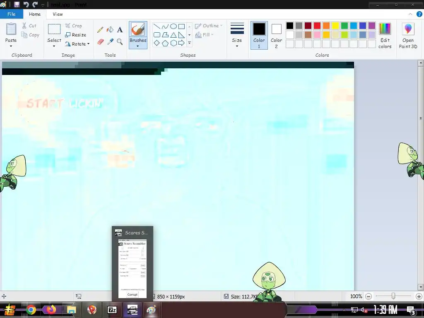Launch Open Paint 3D
424x318 pixels.
click(x=408, y=36)
